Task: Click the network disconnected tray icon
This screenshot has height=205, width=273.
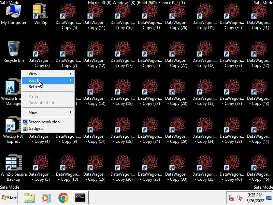Action: pos(231,198)
